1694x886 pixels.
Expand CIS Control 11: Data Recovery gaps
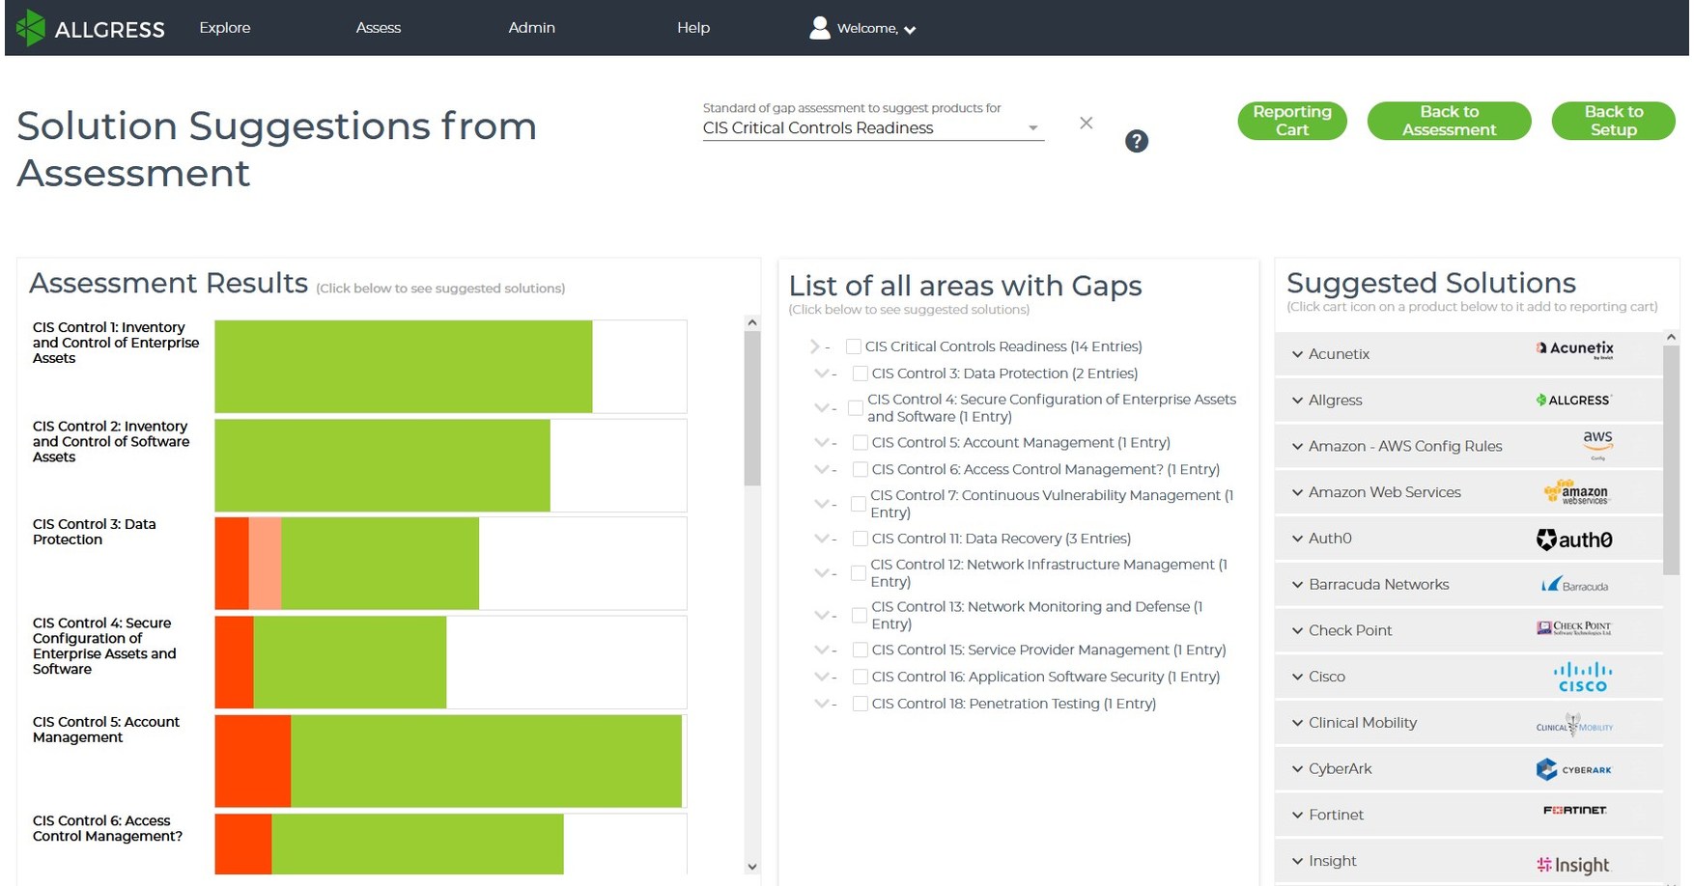[822, 538]
